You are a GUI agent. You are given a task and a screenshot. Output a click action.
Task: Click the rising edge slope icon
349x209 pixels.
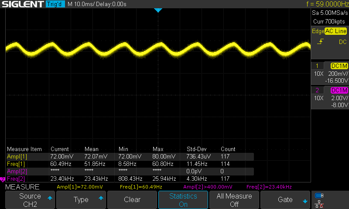pyautogui.click(x=320, y=42)
